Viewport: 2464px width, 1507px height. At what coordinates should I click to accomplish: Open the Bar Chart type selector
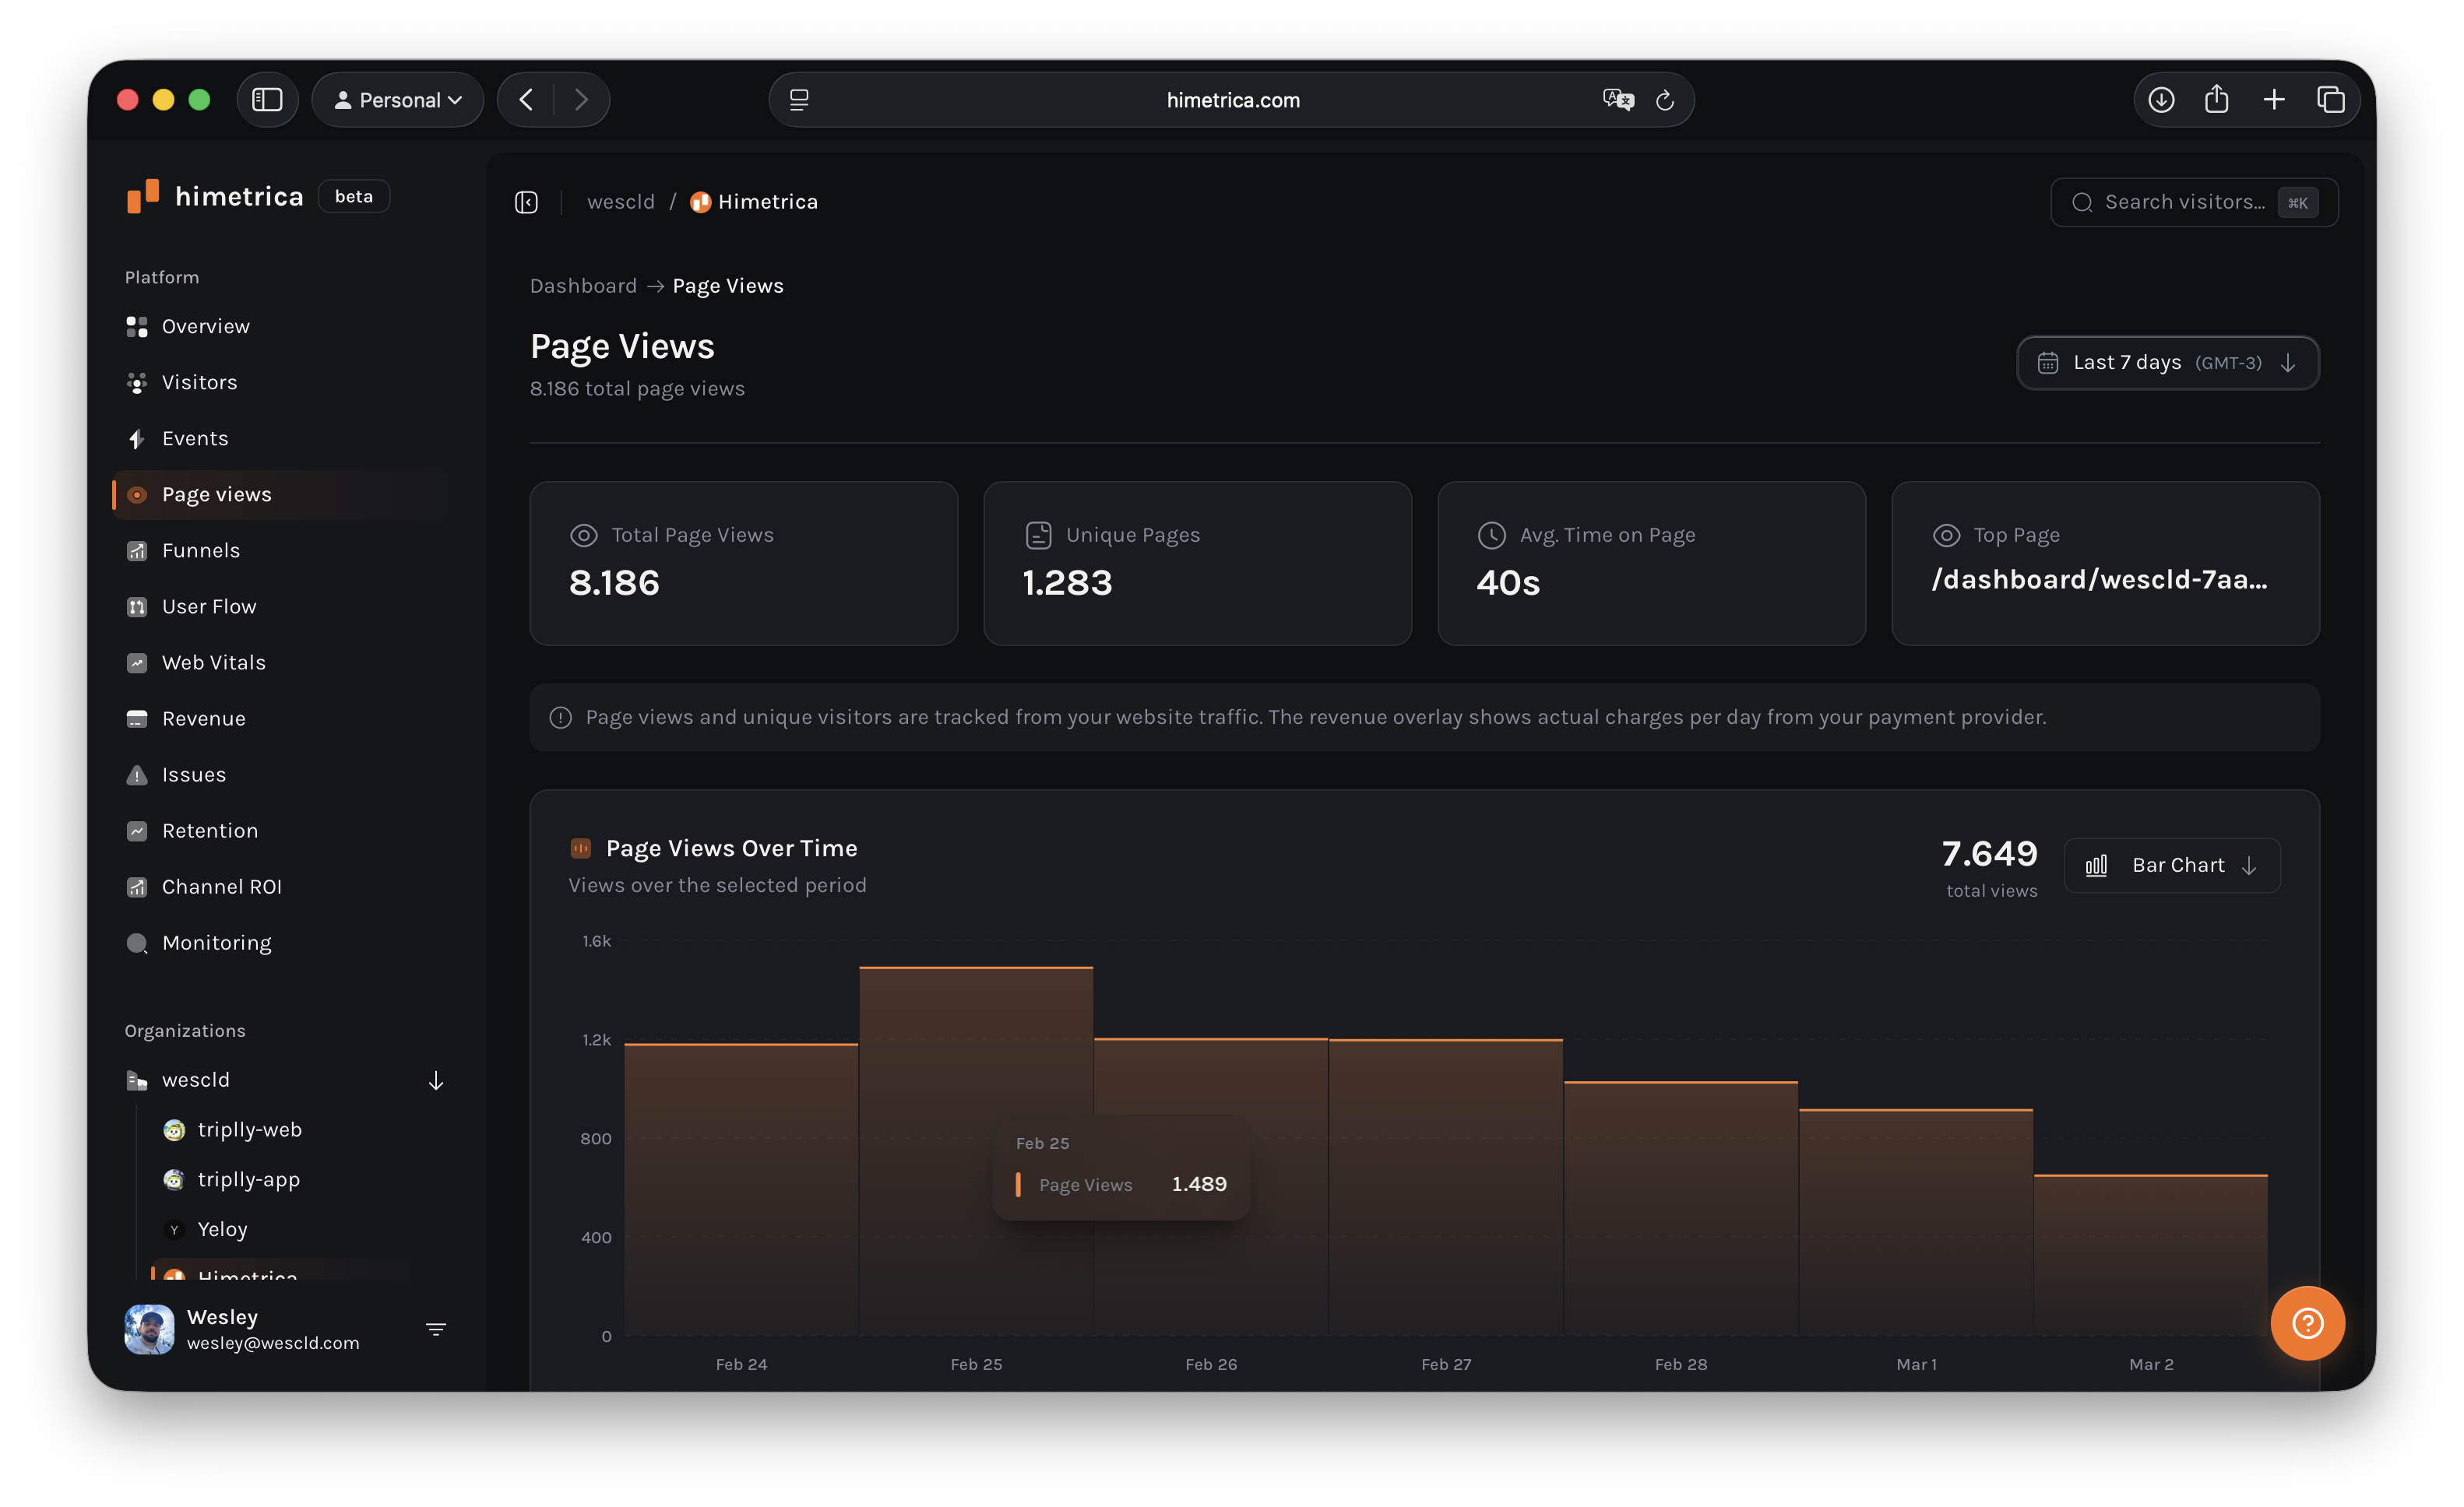[x=2172, y=865]
